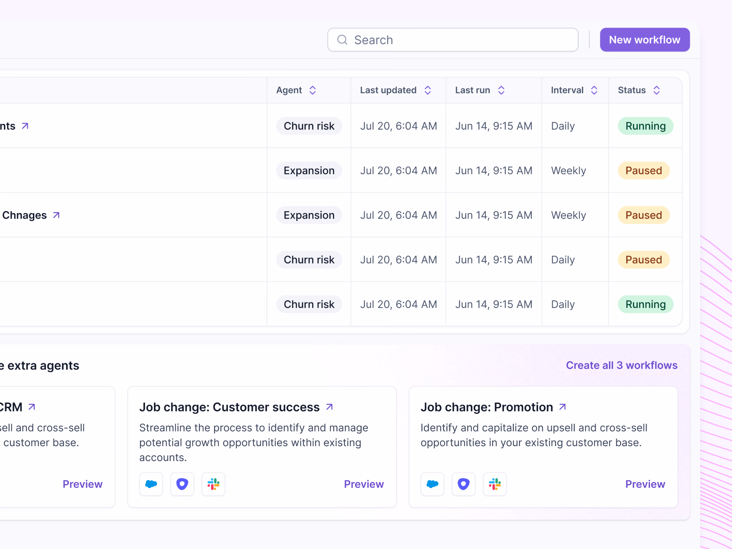
Task: Preview the CRM workflow card
Action: pyautogui.click(x=82, y=484)
